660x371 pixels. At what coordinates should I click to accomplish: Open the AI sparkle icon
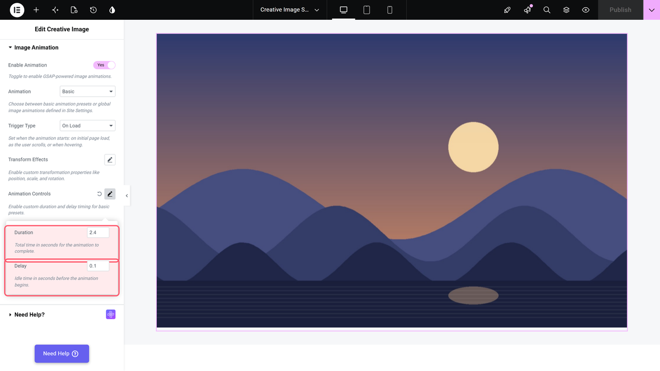[x=55, y=10]
